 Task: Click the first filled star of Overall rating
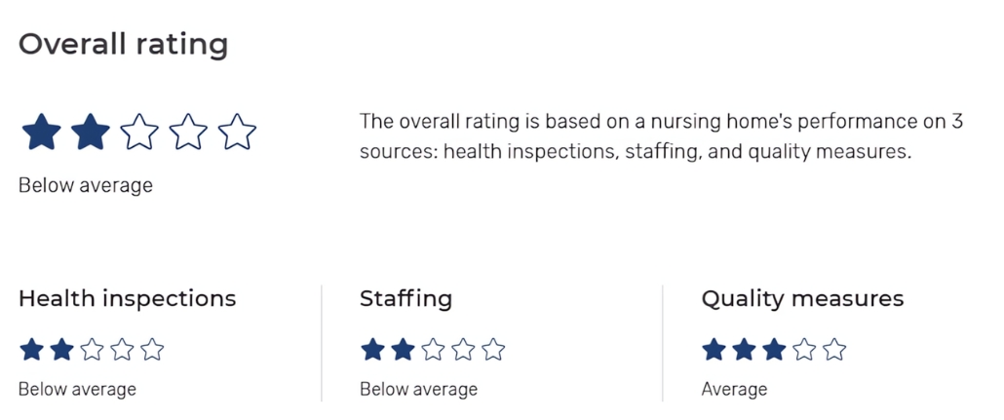(41, 132)
